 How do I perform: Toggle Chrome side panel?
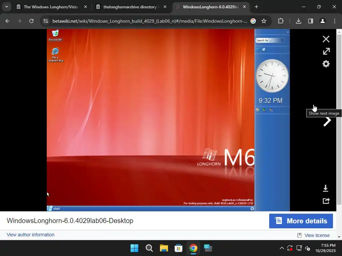pos(311,21)
